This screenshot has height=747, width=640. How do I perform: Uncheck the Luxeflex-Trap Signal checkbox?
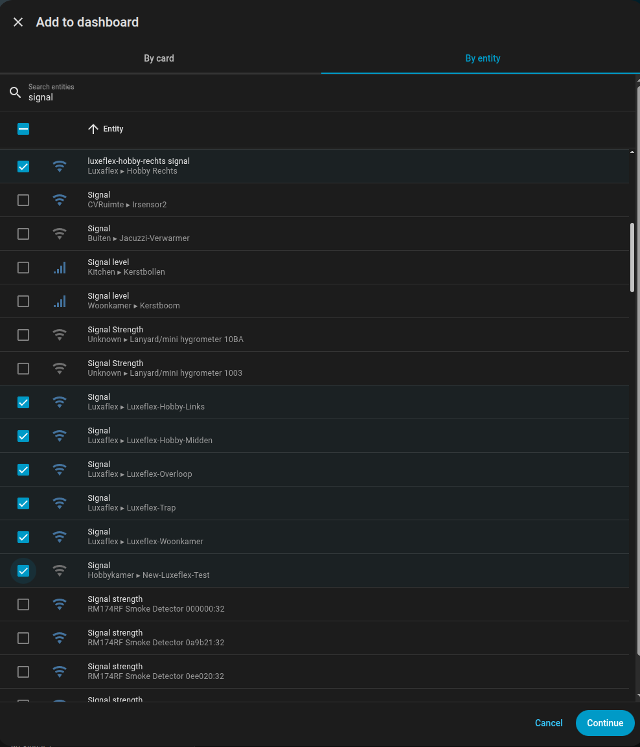(x=23, y=503)
